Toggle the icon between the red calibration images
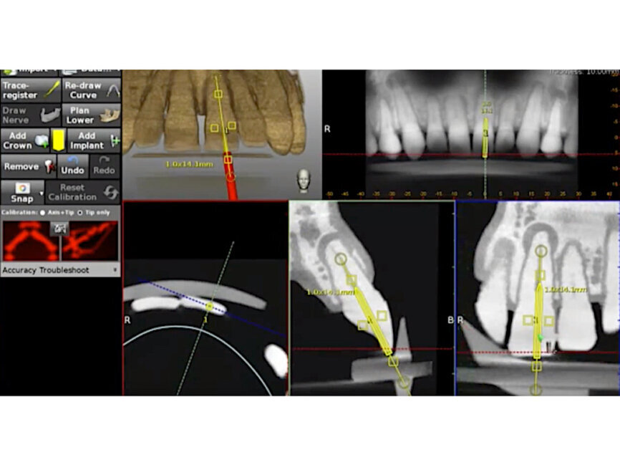The image size is (620, 465). click(x=58, y=227)
